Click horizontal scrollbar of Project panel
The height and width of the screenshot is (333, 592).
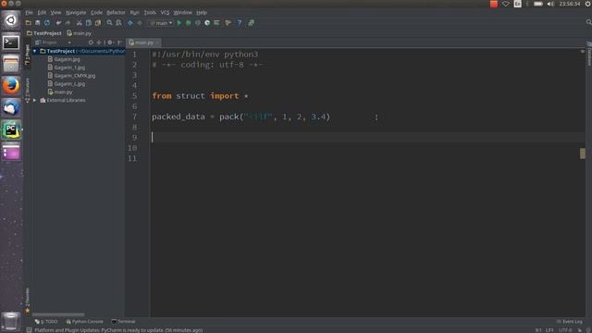(x=58, y=314)
